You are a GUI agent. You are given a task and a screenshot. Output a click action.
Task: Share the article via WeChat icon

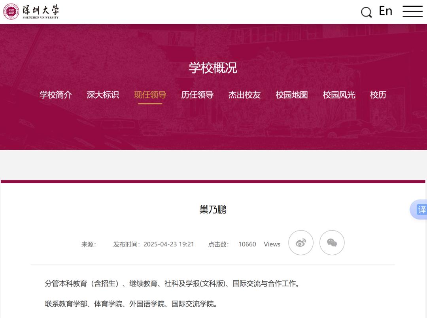point(332,242)
